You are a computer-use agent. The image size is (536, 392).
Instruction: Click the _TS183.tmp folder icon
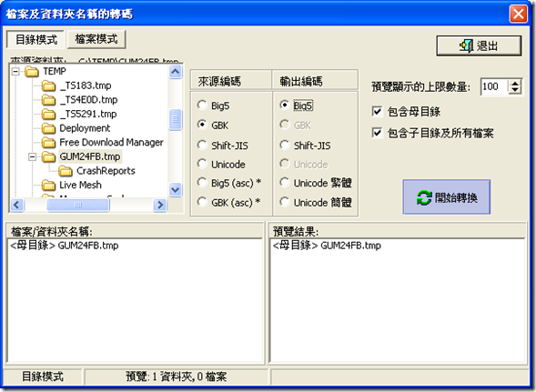(x=48, y=85)
